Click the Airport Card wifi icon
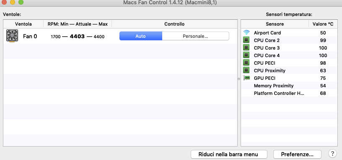Screen dimensions: 342x160 pyautogui.click(x=246, y=33)
